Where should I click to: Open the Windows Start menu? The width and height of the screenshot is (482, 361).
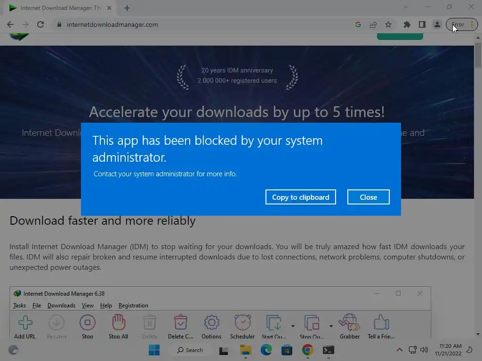(x=154, y=350)
